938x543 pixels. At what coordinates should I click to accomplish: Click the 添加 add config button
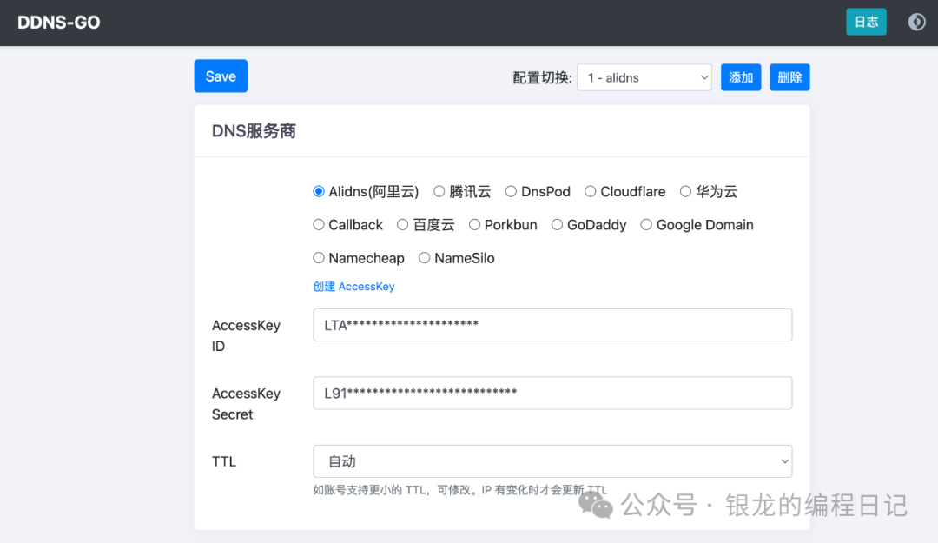741,77
